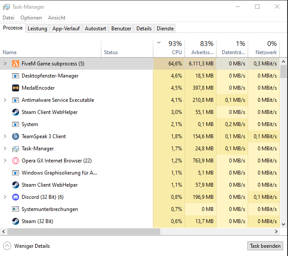Click the horizontal scrollbar right arrow
The image size is (288, 256).
[x=276, y=232]
